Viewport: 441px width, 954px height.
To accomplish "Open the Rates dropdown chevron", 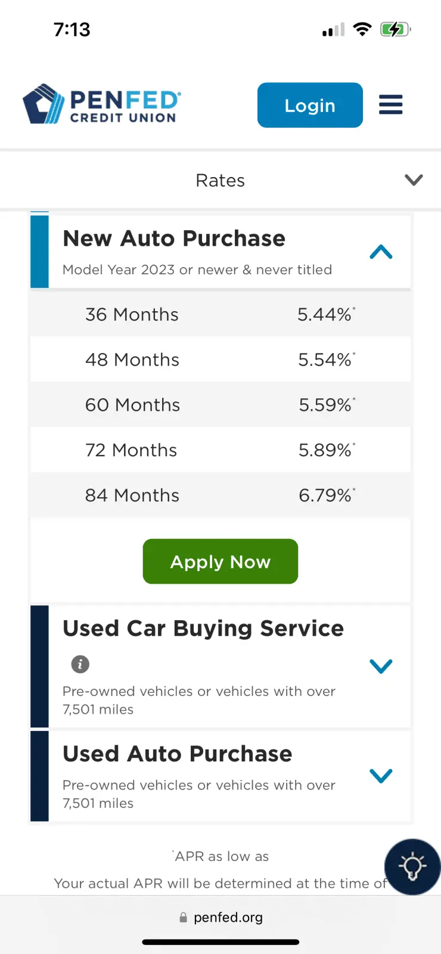I will (x=414, y=180).
